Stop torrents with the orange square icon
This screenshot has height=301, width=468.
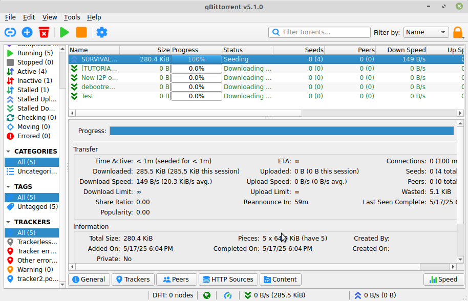(x=81, y=32)
